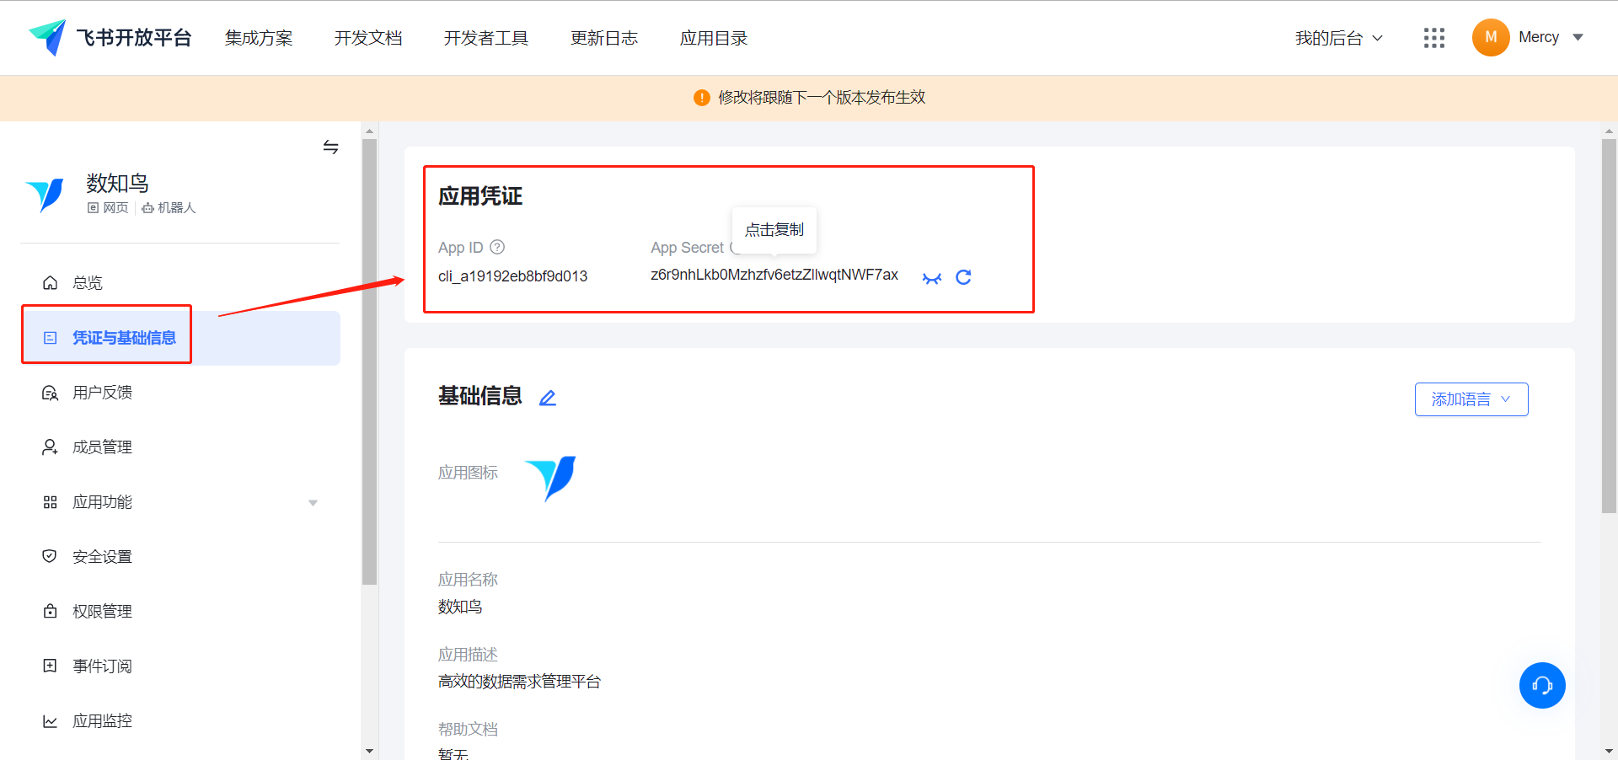The image size is (1618, 760).
Task: Click the 权限管理 lock icon
Action: (51, 611)
